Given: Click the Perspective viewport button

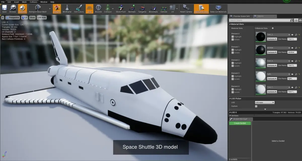Looking at the screenshot, I should tap(13, 18).
